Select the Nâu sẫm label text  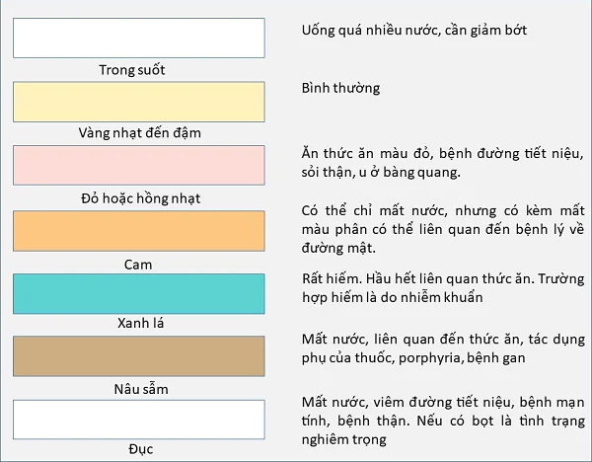coord(141,389)
